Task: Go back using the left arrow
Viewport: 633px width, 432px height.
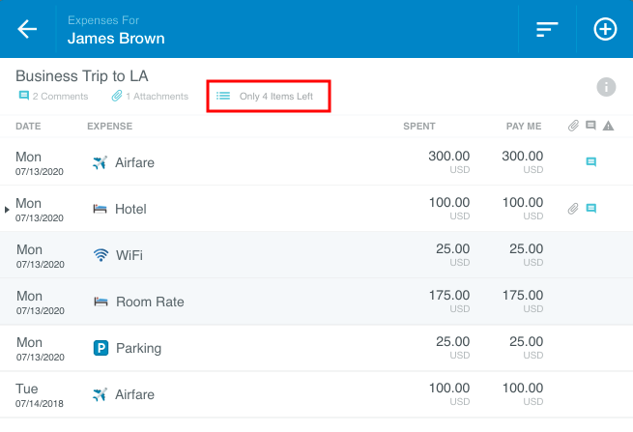Action: (27, 29)
